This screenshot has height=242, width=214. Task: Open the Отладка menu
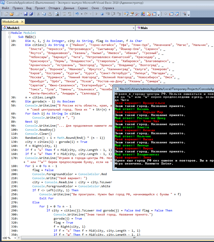coord(54,8)
